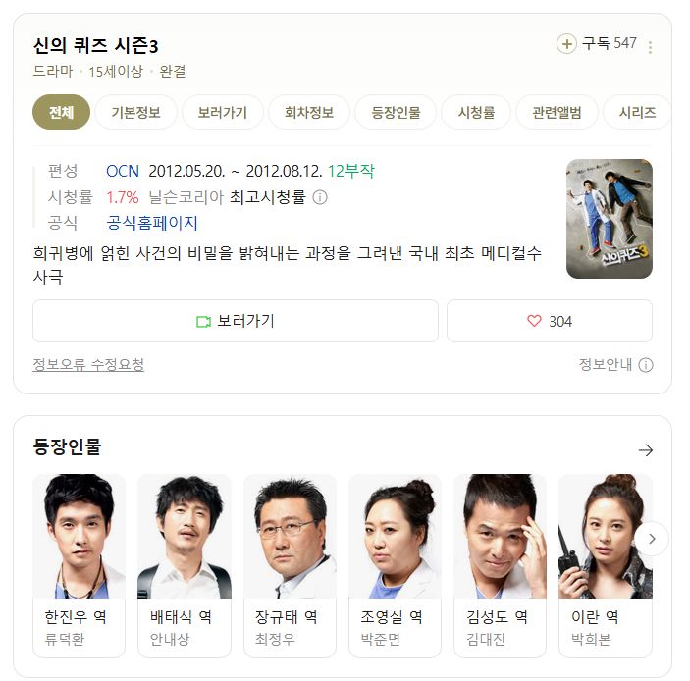Open the 공식홈페이지 link
The height and width of the screenshot is (681, 690).
coord(152,223)
